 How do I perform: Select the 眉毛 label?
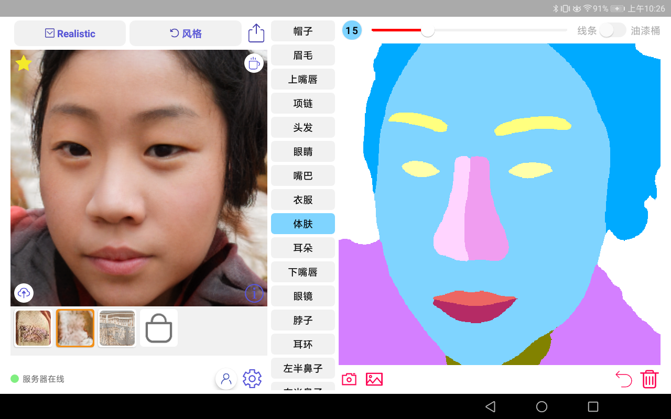303,55
